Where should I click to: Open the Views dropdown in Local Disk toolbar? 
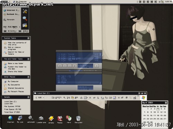pos(85,98)
